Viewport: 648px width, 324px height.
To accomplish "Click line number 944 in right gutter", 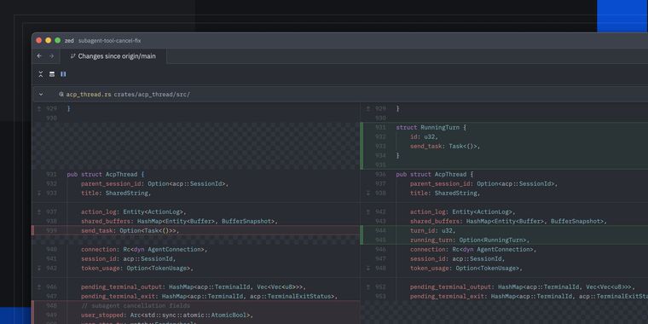I will (380, 230).
